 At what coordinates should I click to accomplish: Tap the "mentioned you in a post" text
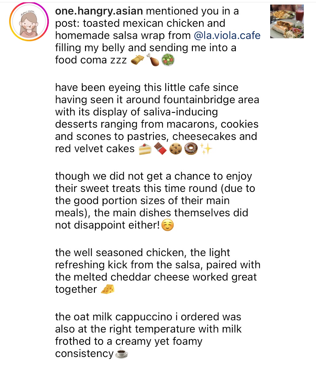coord(192,11)
